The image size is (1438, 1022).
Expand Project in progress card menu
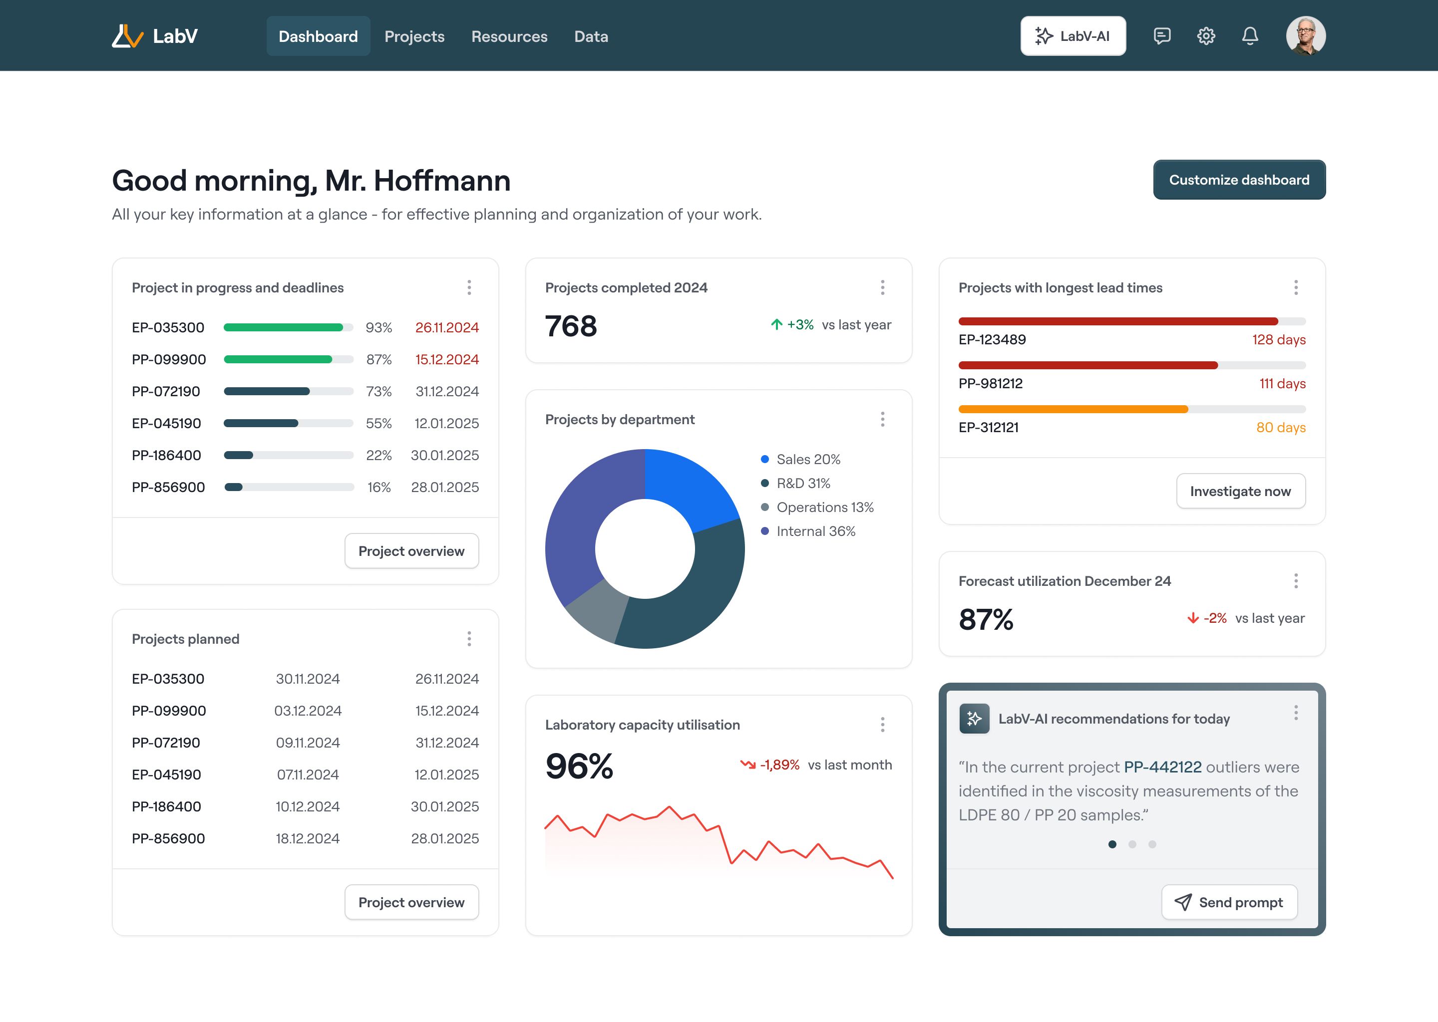point(469,287)
